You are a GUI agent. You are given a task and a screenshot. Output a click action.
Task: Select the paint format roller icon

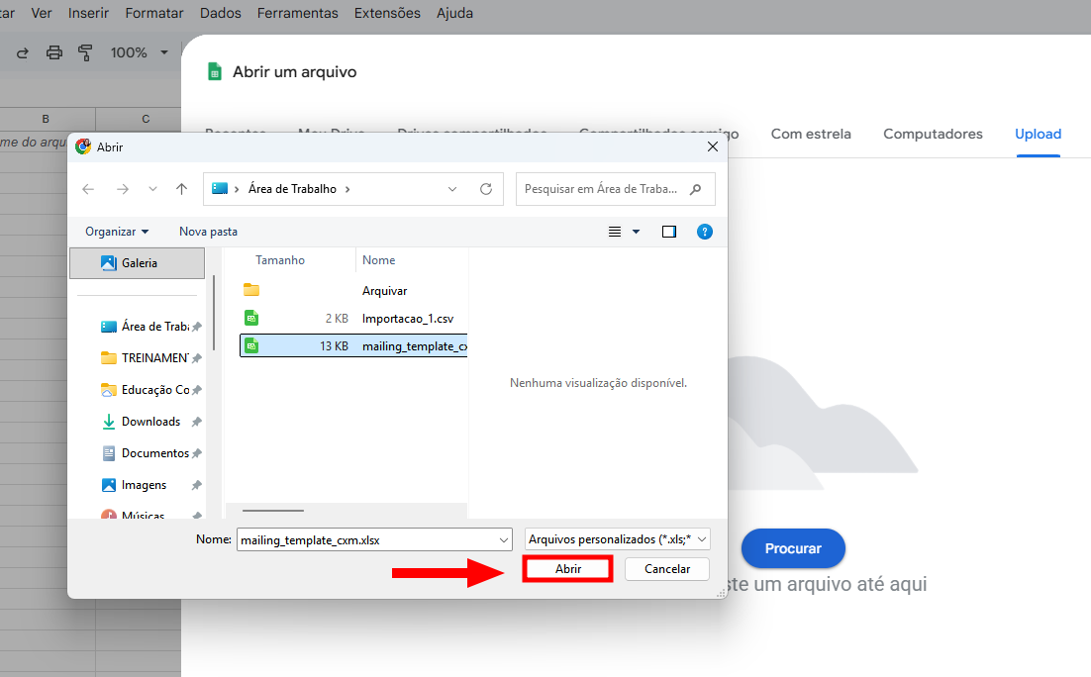(85, 52)
